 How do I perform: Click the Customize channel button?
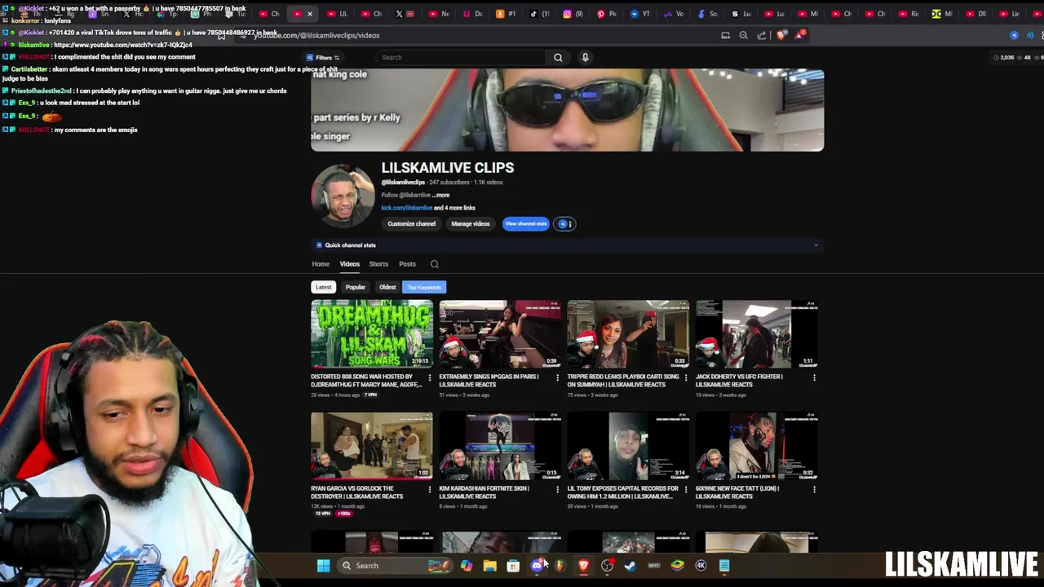coord(412,224)
